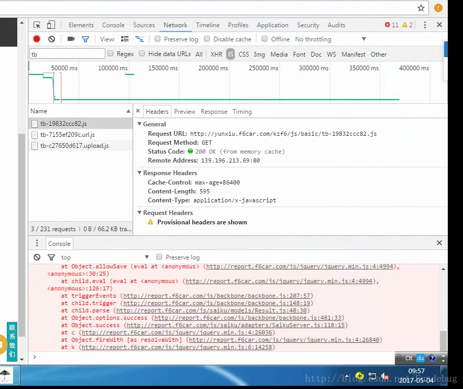This screenshot has height=389, width=463.
Task: Click the network tray icon
Action: [x=372, y=376]
